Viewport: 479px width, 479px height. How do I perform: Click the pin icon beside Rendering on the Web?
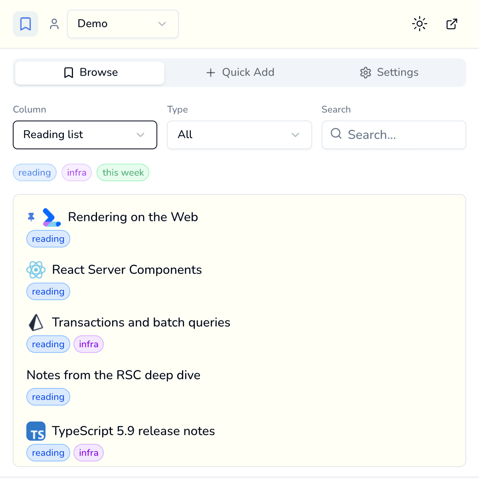pyautogui.click(x=31, y=217)
